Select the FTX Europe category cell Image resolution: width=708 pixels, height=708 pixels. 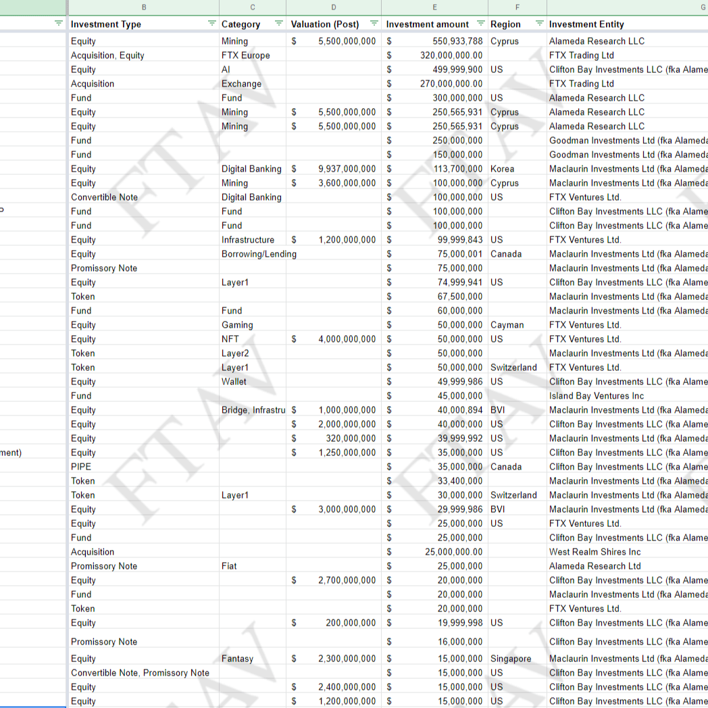tap(246, 55)
